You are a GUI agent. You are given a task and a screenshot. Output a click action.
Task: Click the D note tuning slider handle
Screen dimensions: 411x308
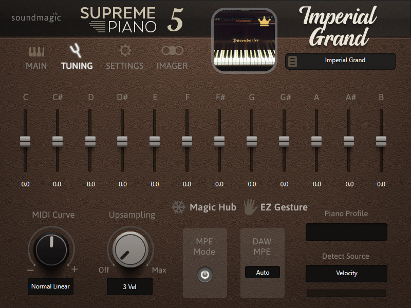point(90,142)
